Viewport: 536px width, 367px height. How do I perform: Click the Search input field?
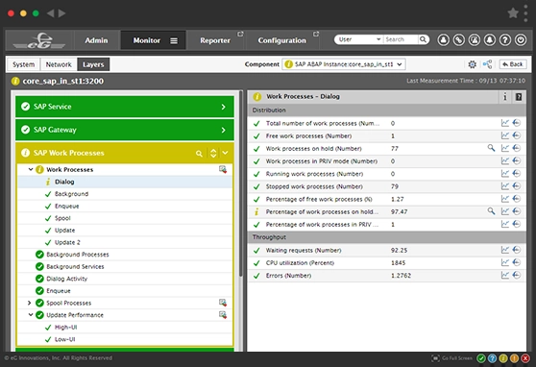point(401,39)
